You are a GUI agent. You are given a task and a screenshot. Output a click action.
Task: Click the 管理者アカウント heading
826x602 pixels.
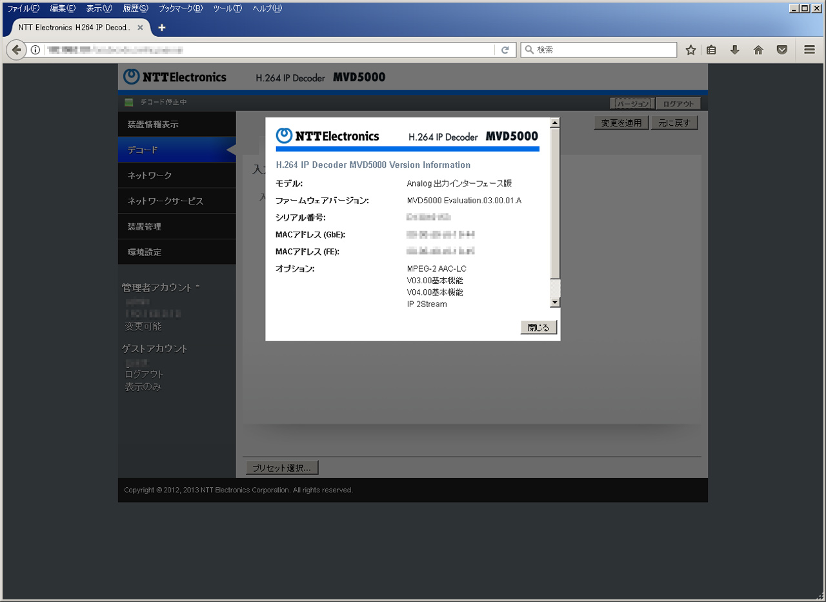click(x=157, y=288)
